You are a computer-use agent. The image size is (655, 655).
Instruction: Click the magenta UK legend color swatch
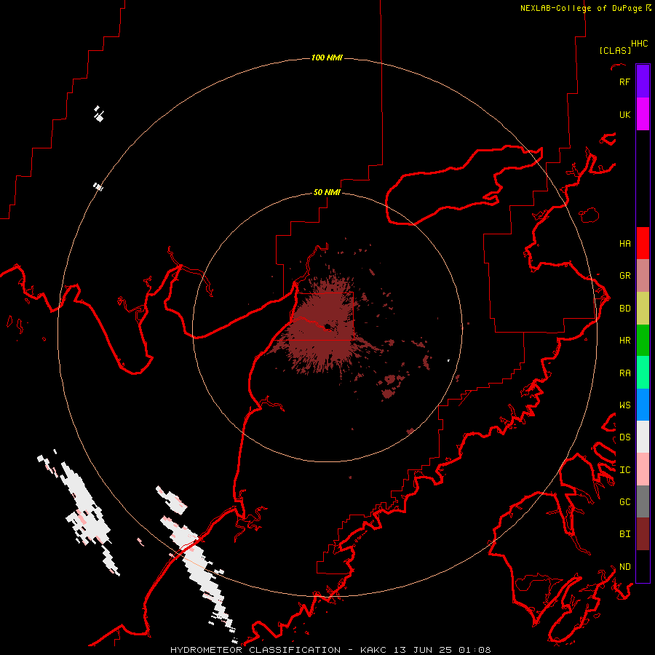pyautogui.click(x=643, y=114)
